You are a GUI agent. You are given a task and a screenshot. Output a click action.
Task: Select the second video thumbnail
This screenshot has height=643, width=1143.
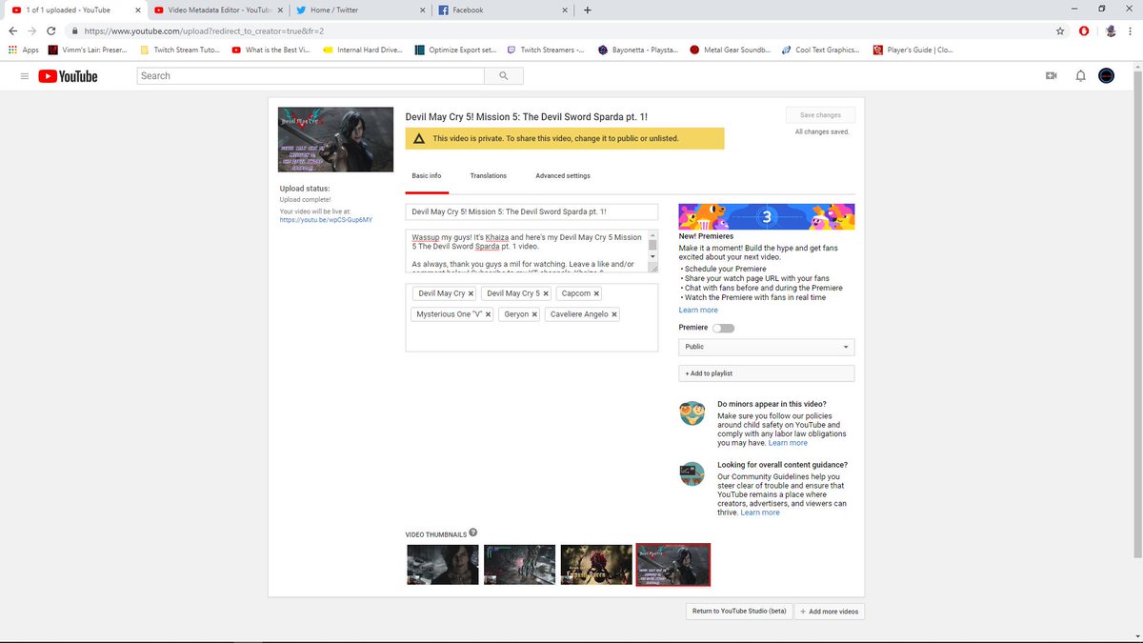click(519, 564)
